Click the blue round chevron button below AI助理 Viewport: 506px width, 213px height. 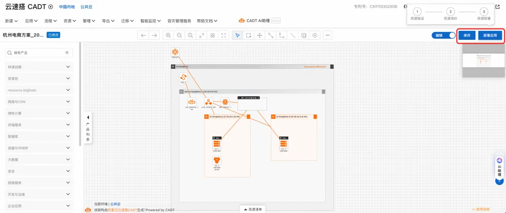[x=499, y=182]
